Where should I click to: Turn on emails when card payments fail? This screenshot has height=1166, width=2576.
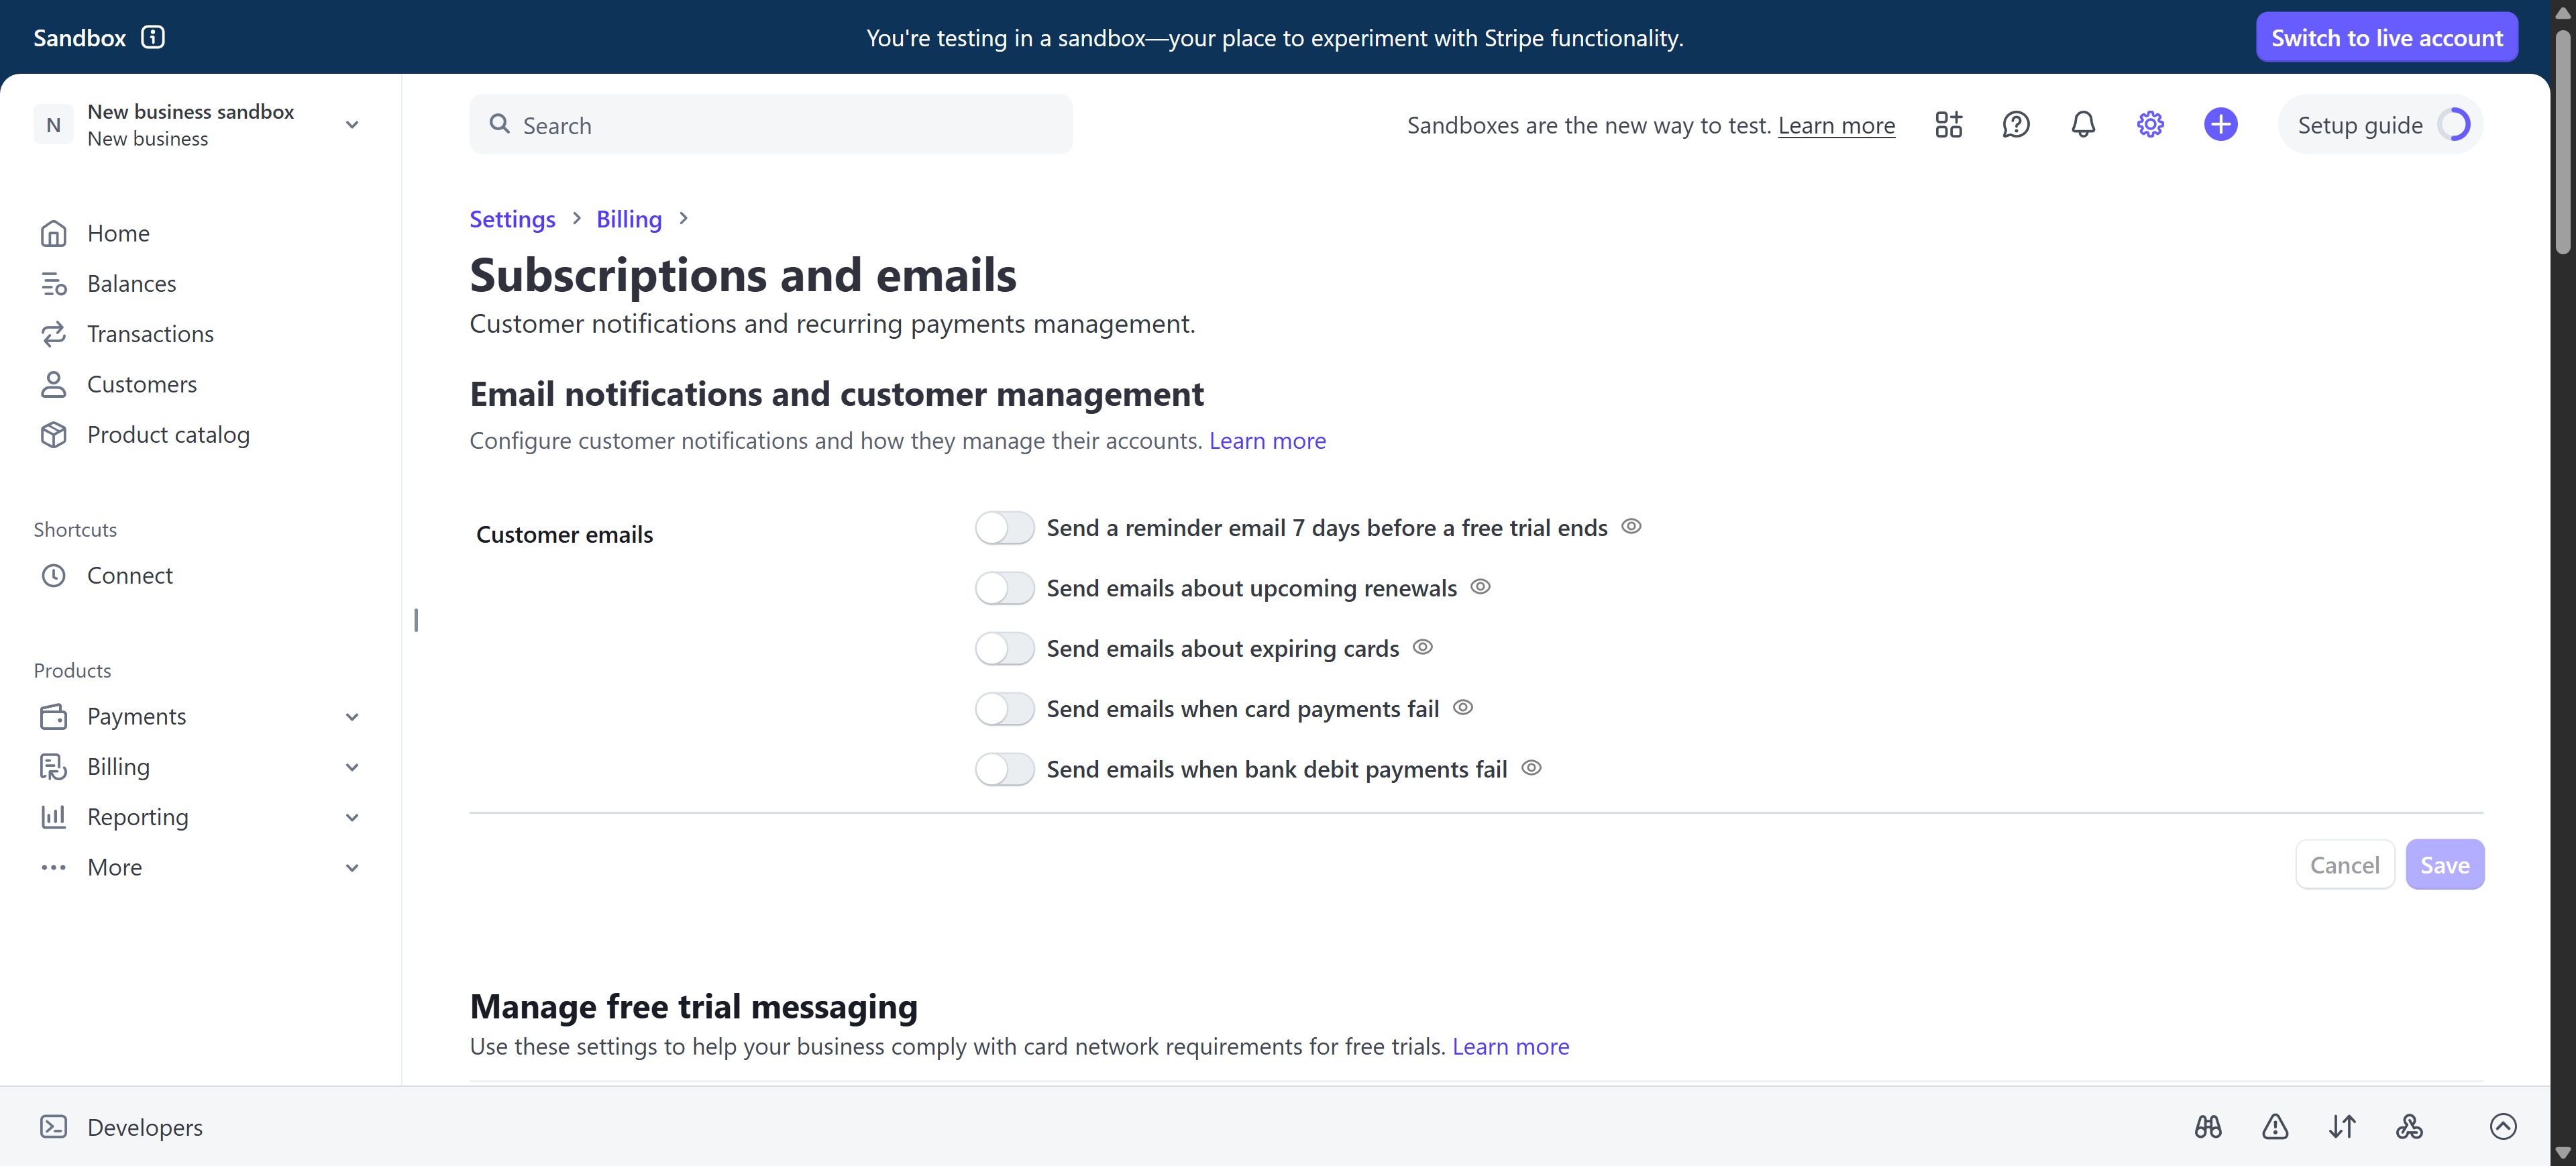[1004, 709]
